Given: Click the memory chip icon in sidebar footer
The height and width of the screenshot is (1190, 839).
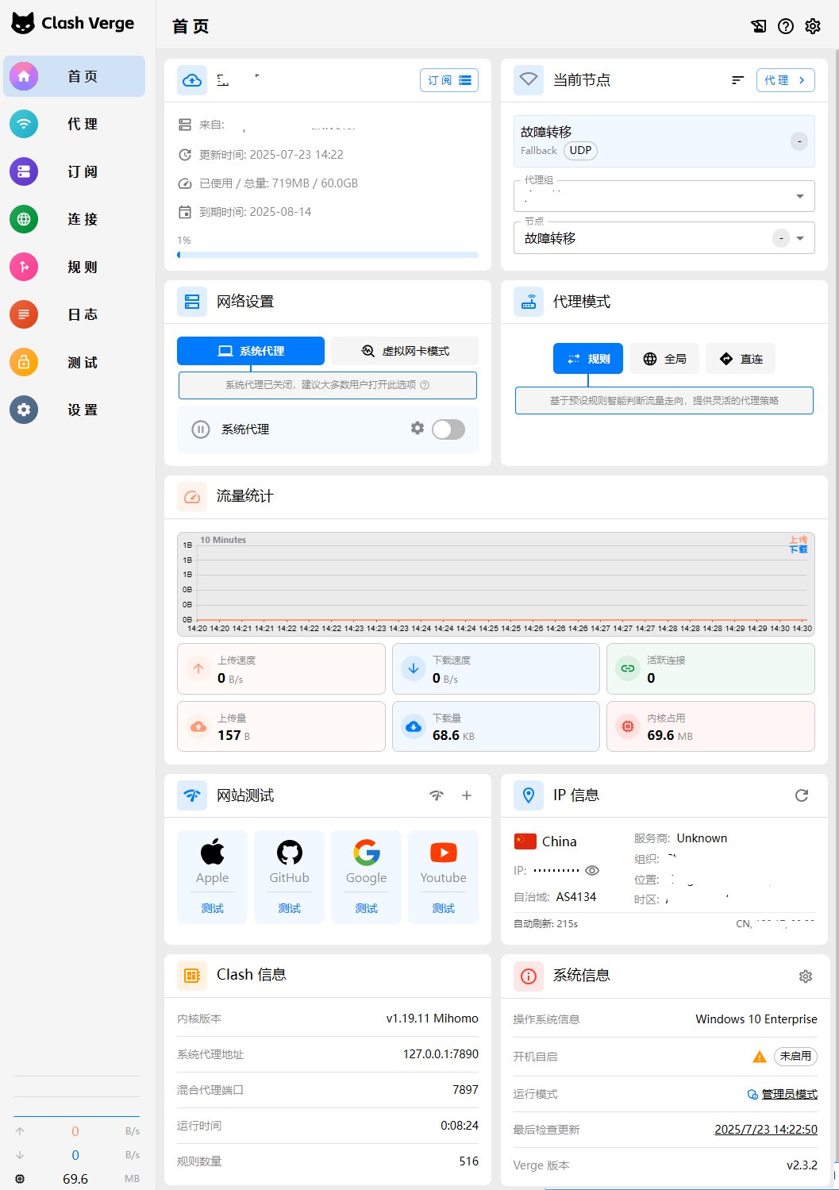Looking at the screenshot, I should [20, 1179].
